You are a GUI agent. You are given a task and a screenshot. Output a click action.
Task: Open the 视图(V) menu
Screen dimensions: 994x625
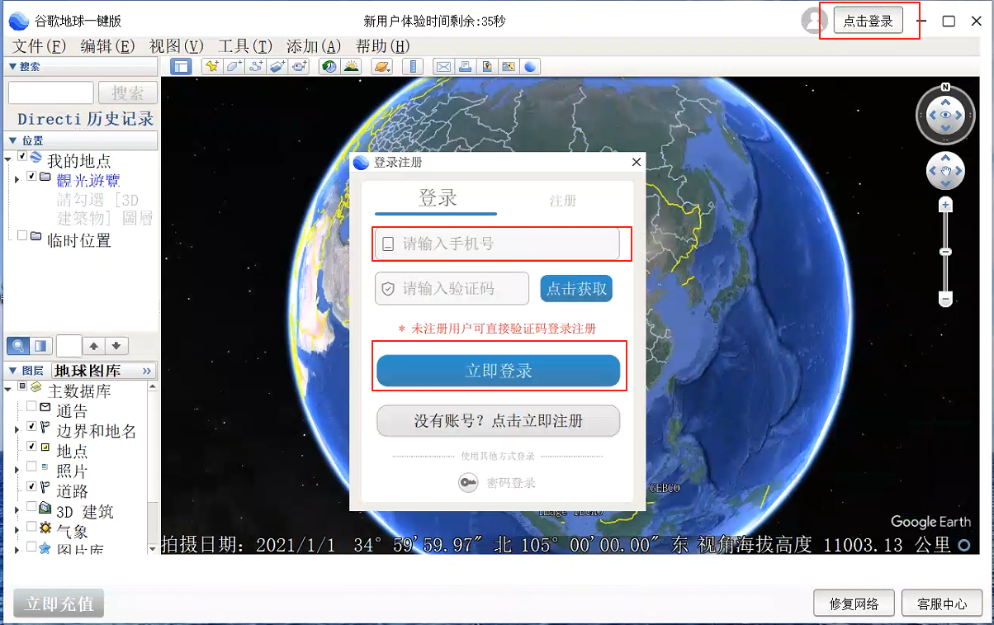pyautogui.click(x=176, y=46)
